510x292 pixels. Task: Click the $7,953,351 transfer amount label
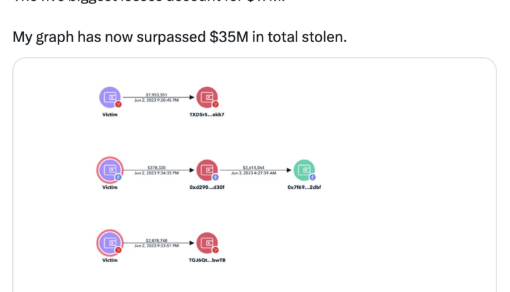(x=156, y=94)
